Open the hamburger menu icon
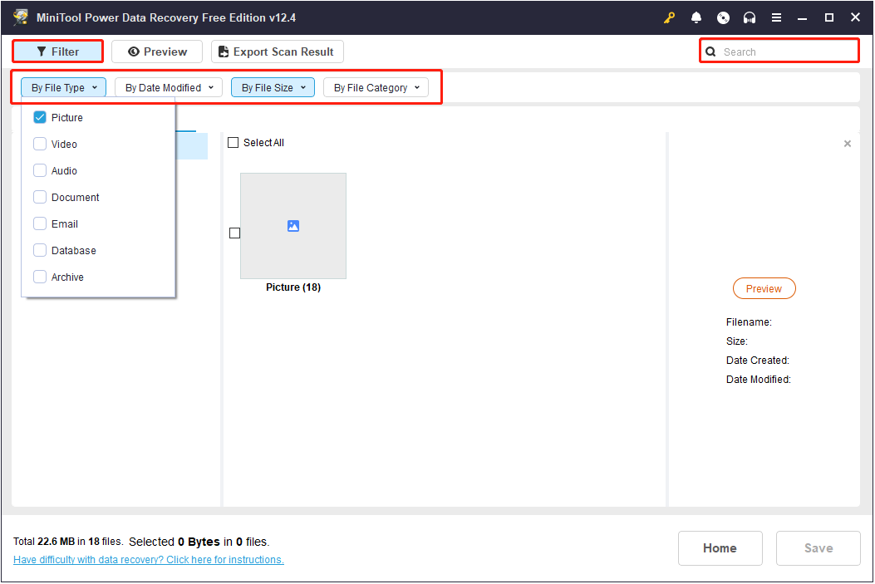The image size is (875, 584). pos(776,17)
